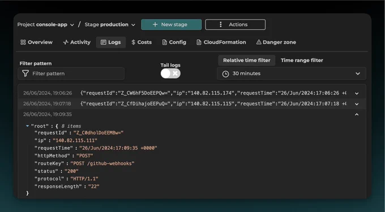Collapse the "root" JSON tree node
Viewport: 385px width, 212px height.
27,126
